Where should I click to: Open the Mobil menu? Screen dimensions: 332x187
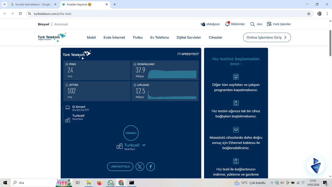click(91, 37)
